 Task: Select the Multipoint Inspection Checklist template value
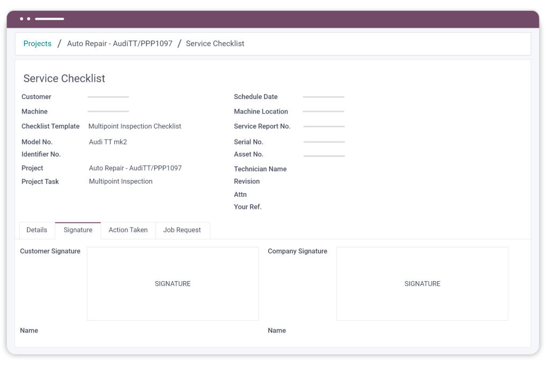point(135,127)
